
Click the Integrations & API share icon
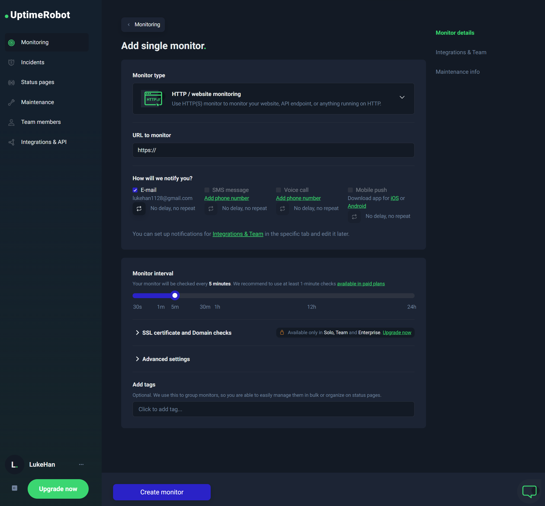[11, 142]
